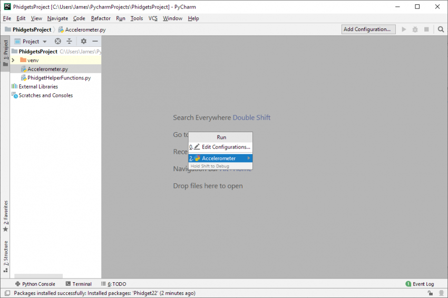Open Search Everywhere magnifier icon

click(x=441, y=29)
